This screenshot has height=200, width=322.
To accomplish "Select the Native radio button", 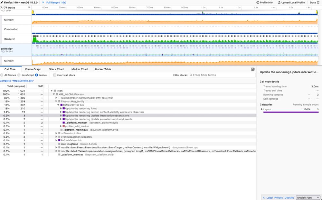I will (37, 75).
